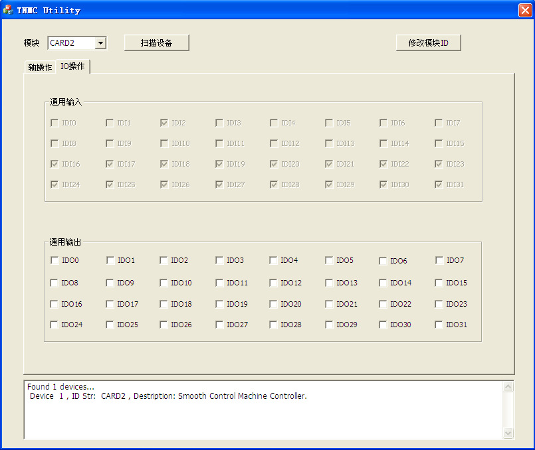The width and height of the screenshot is (535, 450).
Task: Select the IO操作 tab
Action: point(72,66)
